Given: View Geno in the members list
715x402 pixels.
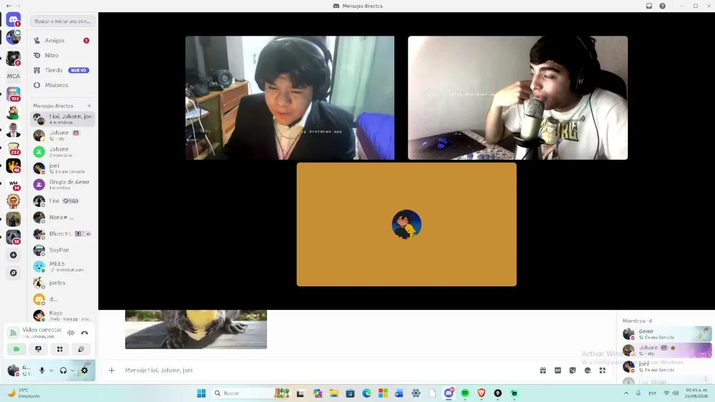Looking at the screenshot, I should [x=667, y=334].
